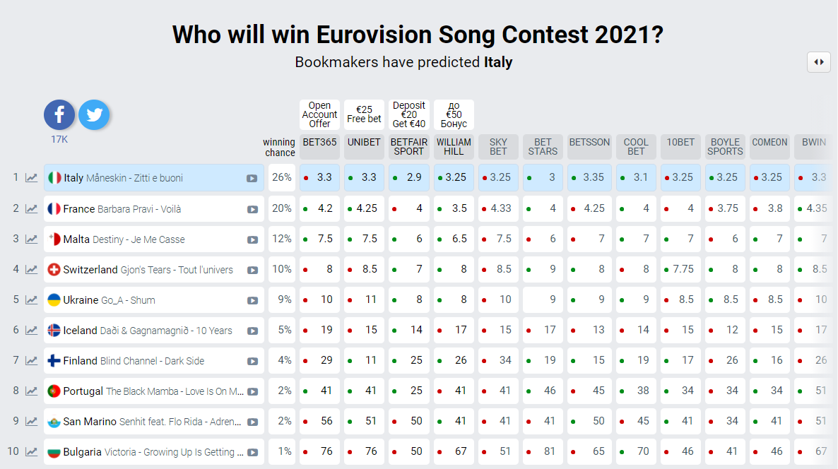Open Malta's odds trend chart icon
The image size is (838, 469).
click(32, 239)
